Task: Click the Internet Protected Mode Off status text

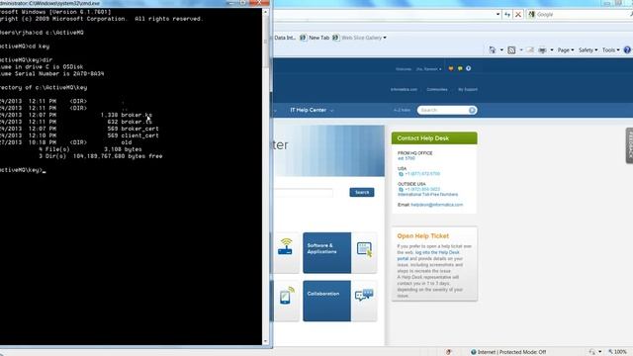Action: coord(511,352)
